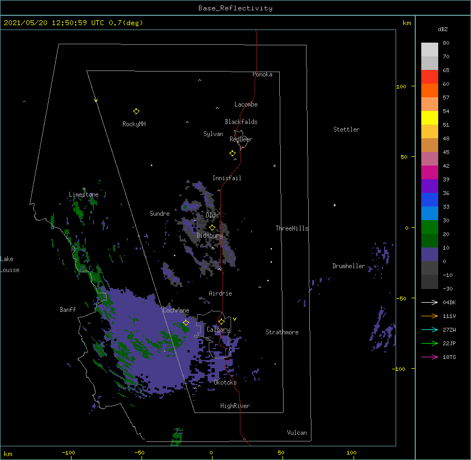Select yellow diamond marker between Olds and Didsbury

click(212, 227)
